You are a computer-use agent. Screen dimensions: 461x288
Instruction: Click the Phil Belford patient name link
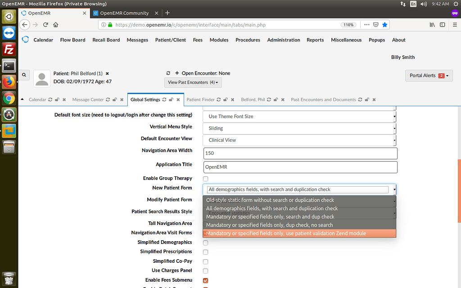coord(86,73)
